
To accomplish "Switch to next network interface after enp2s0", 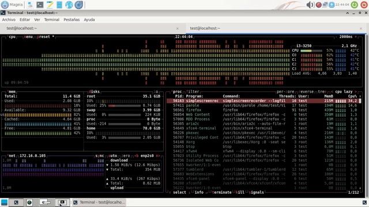I will 157,156.
